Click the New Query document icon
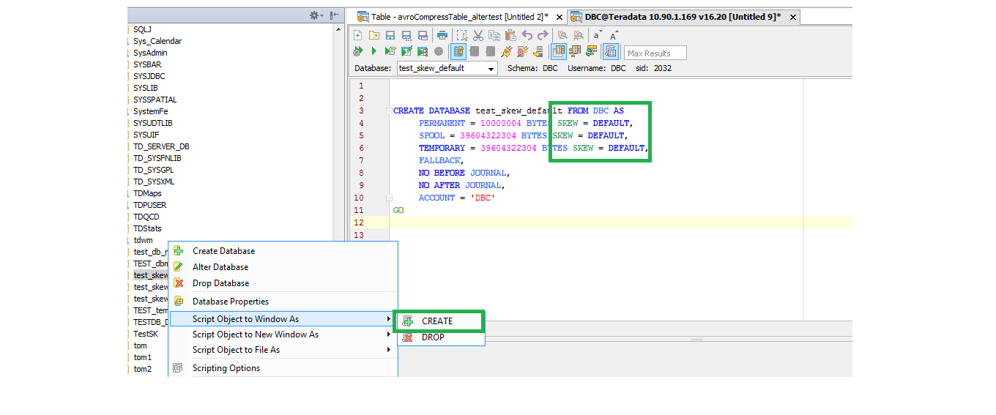Image resolution: width=996 pixels, height=415 pixels. pyautogui.click(x=357, y=35)
